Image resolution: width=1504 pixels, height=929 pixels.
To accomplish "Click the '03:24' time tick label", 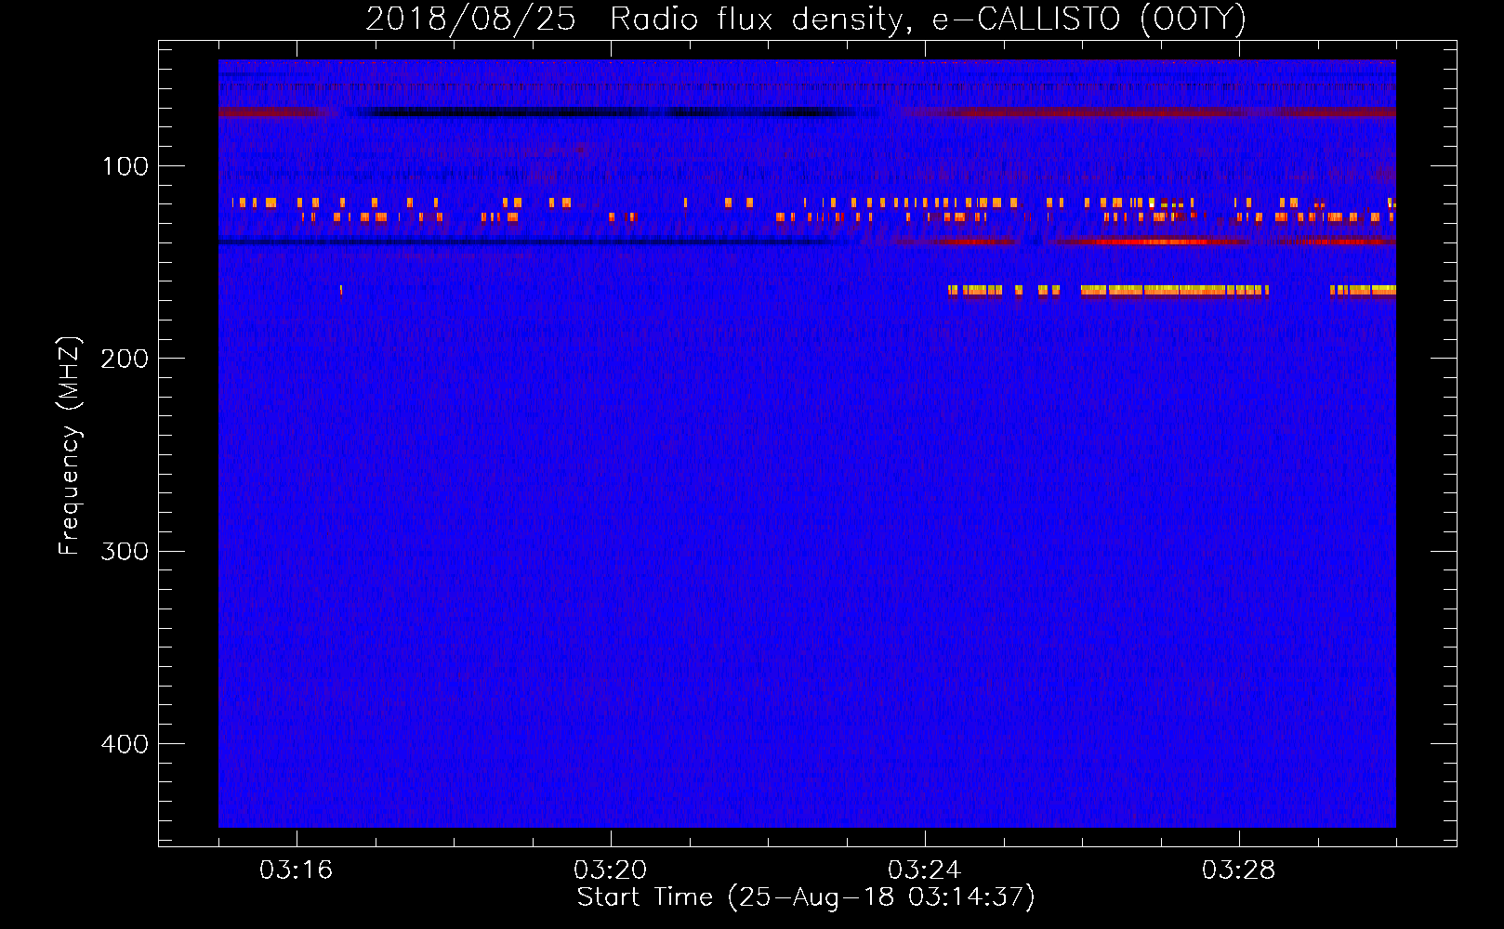I will 924,870.
